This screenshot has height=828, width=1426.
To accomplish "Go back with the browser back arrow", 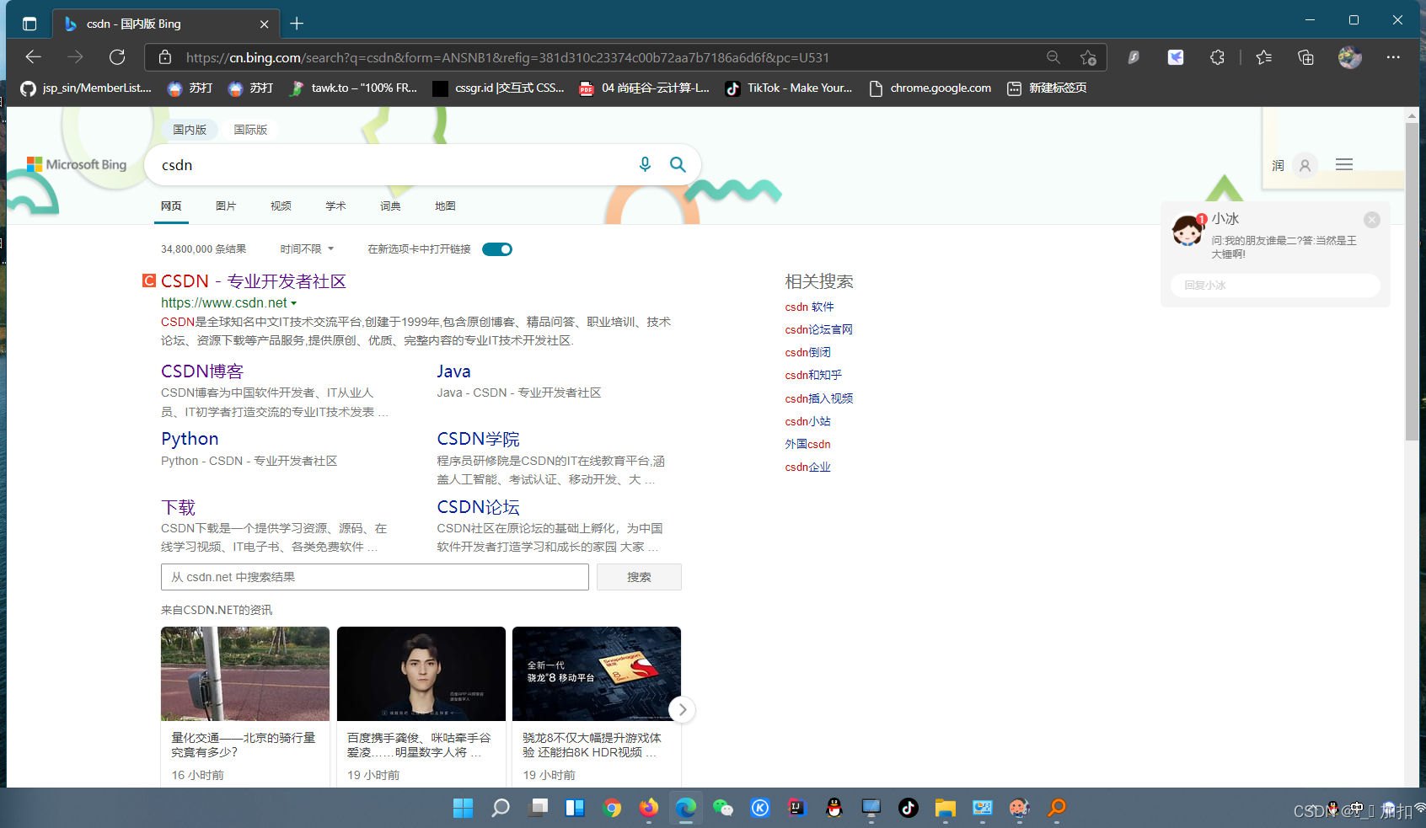I will [34, 57].
